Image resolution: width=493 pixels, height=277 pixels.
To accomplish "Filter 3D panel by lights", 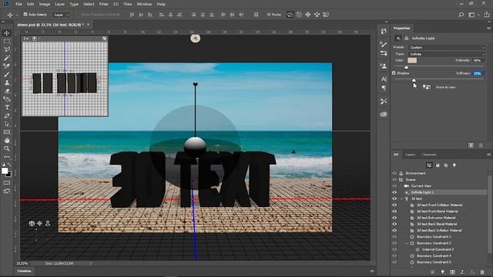I will (x=454, y=165).
